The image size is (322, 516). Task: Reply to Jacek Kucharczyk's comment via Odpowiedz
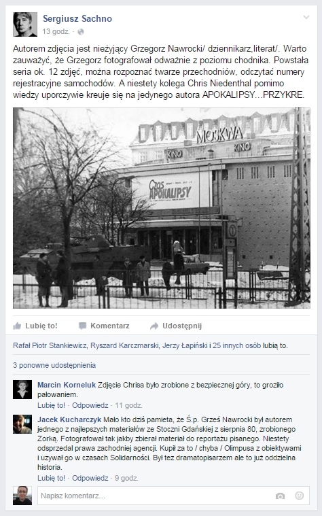coord(90,478)
